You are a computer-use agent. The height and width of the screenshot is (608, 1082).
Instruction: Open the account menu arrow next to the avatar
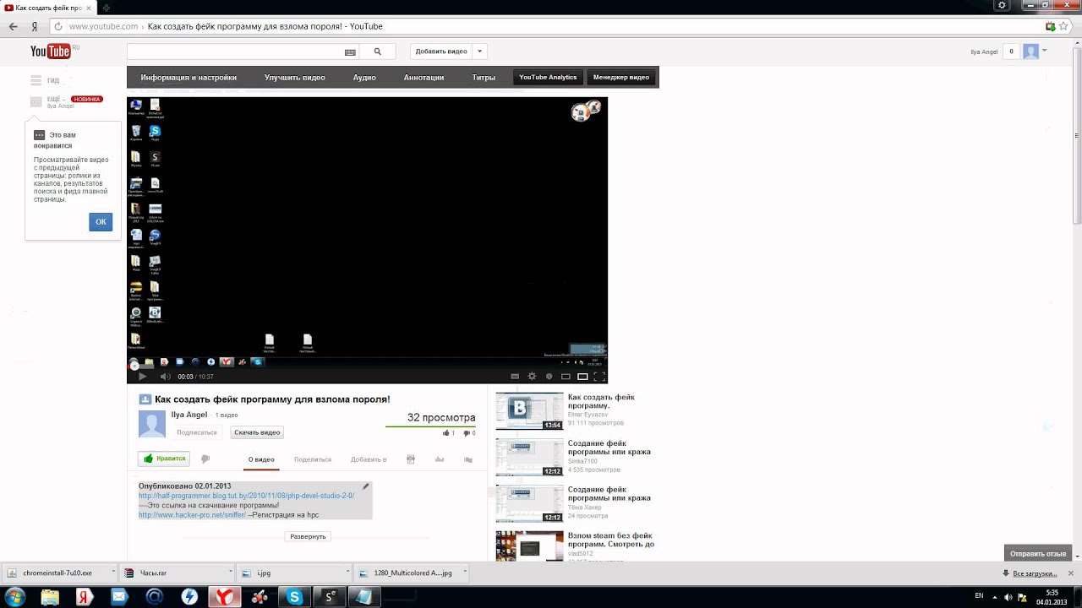click(x=1045, y=51)
